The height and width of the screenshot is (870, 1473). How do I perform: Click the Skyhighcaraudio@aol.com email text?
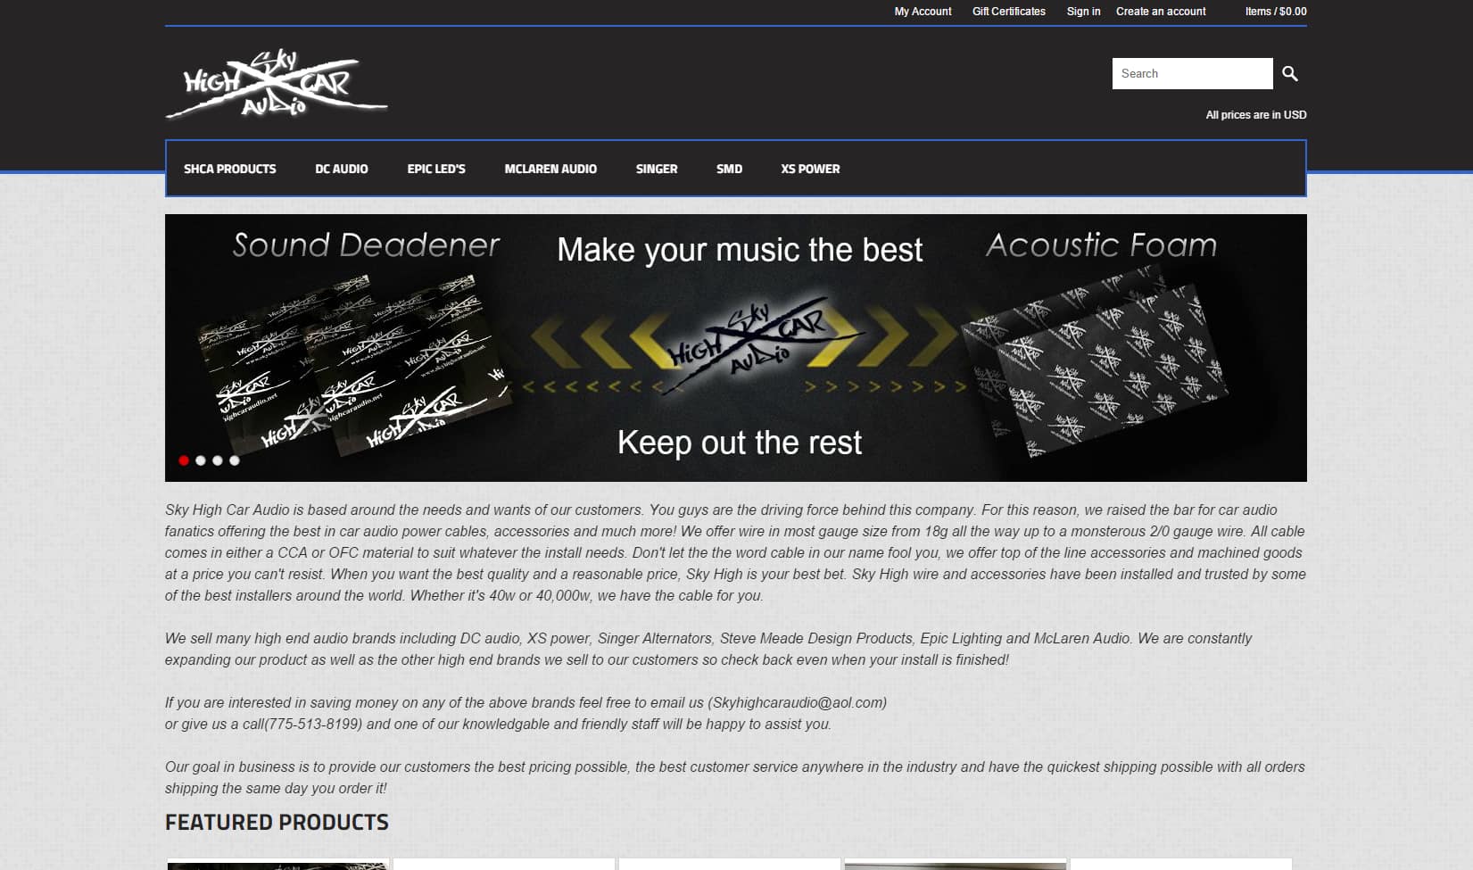click(798, 702)
